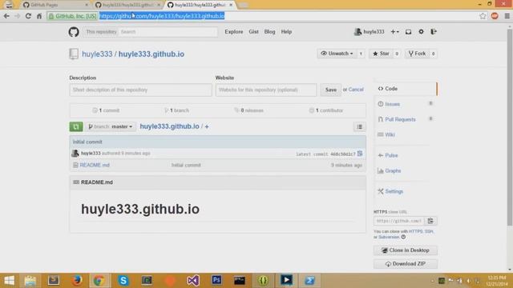
Task: Click the green compare and review button
Action: click(76, 126)
